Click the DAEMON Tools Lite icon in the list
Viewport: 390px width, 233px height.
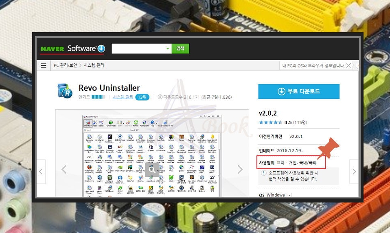120,138
